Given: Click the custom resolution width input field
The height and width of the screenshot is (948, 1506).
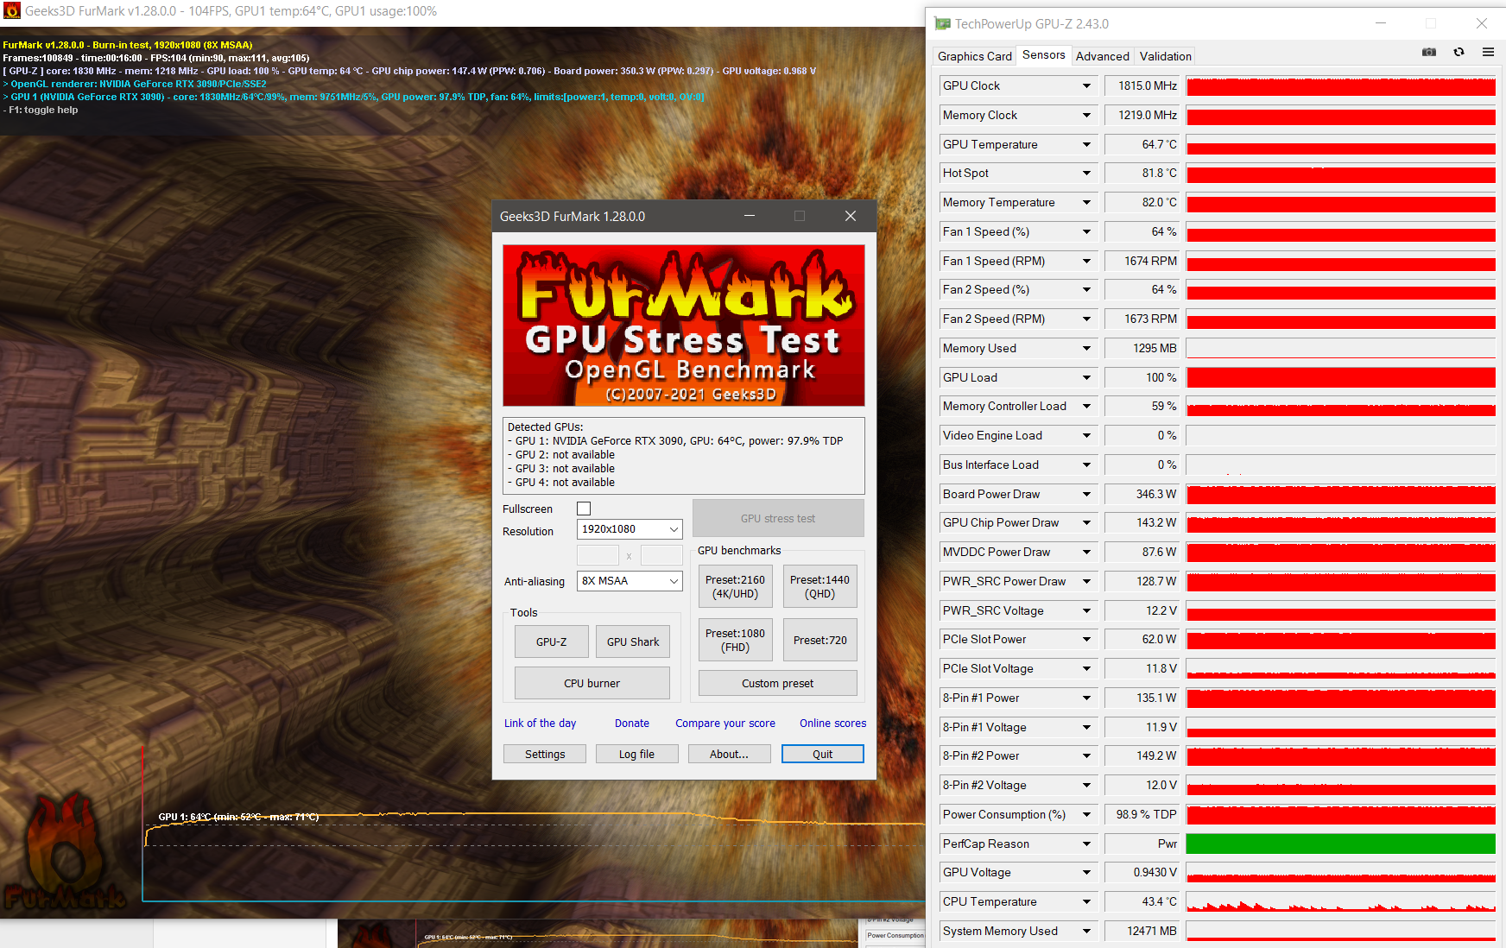Looking at the screenshot, I should [x=598, y=554].
